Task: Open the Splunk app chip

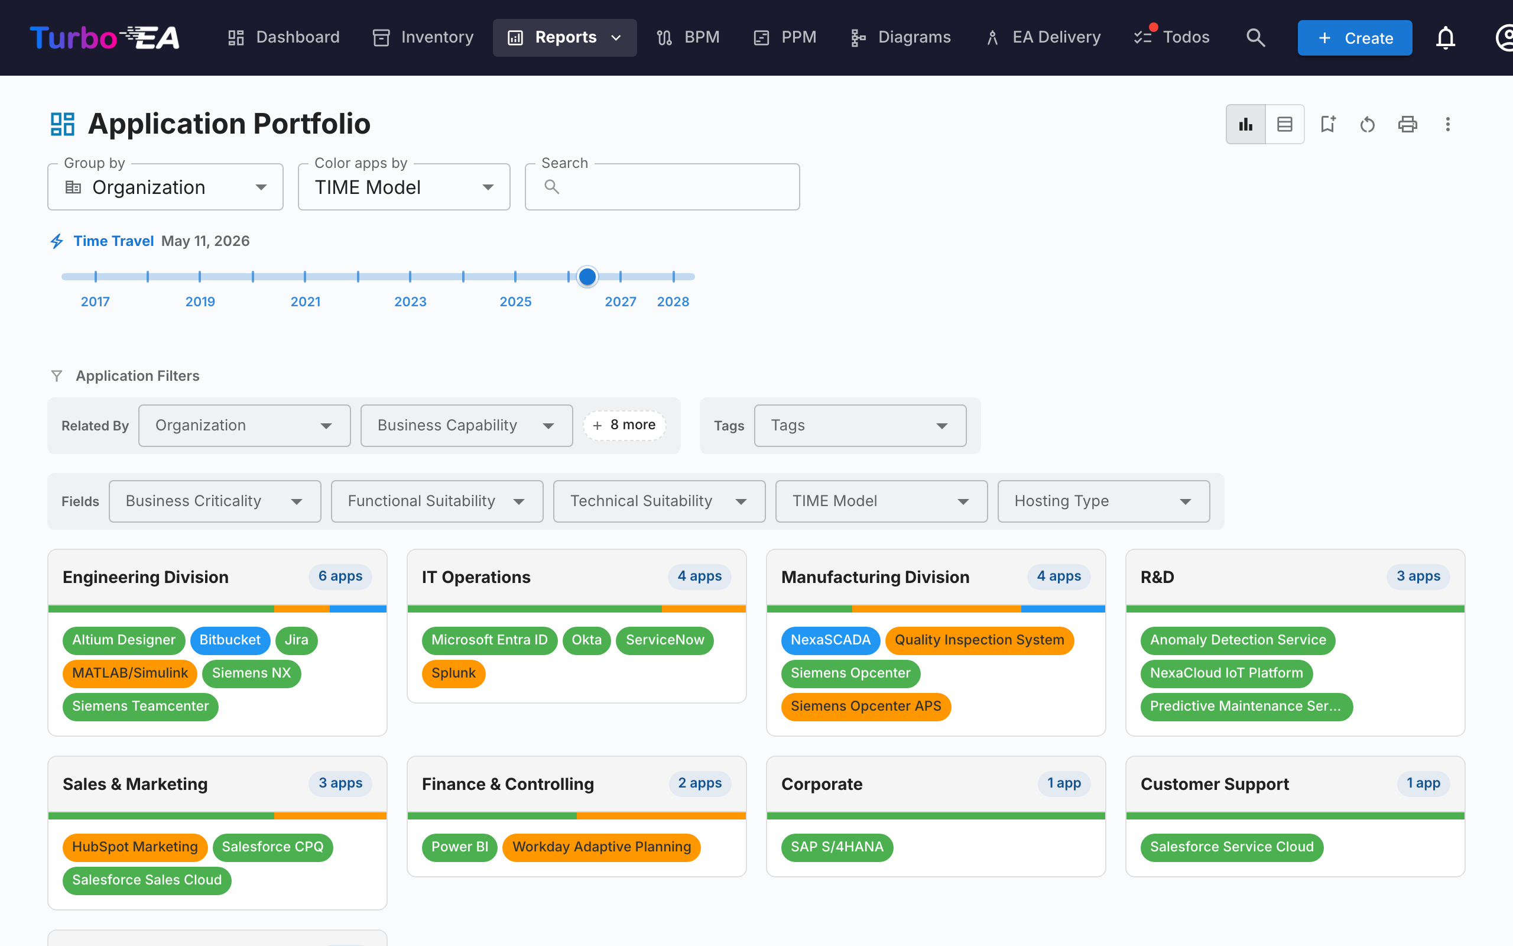Action: (453, 673)
